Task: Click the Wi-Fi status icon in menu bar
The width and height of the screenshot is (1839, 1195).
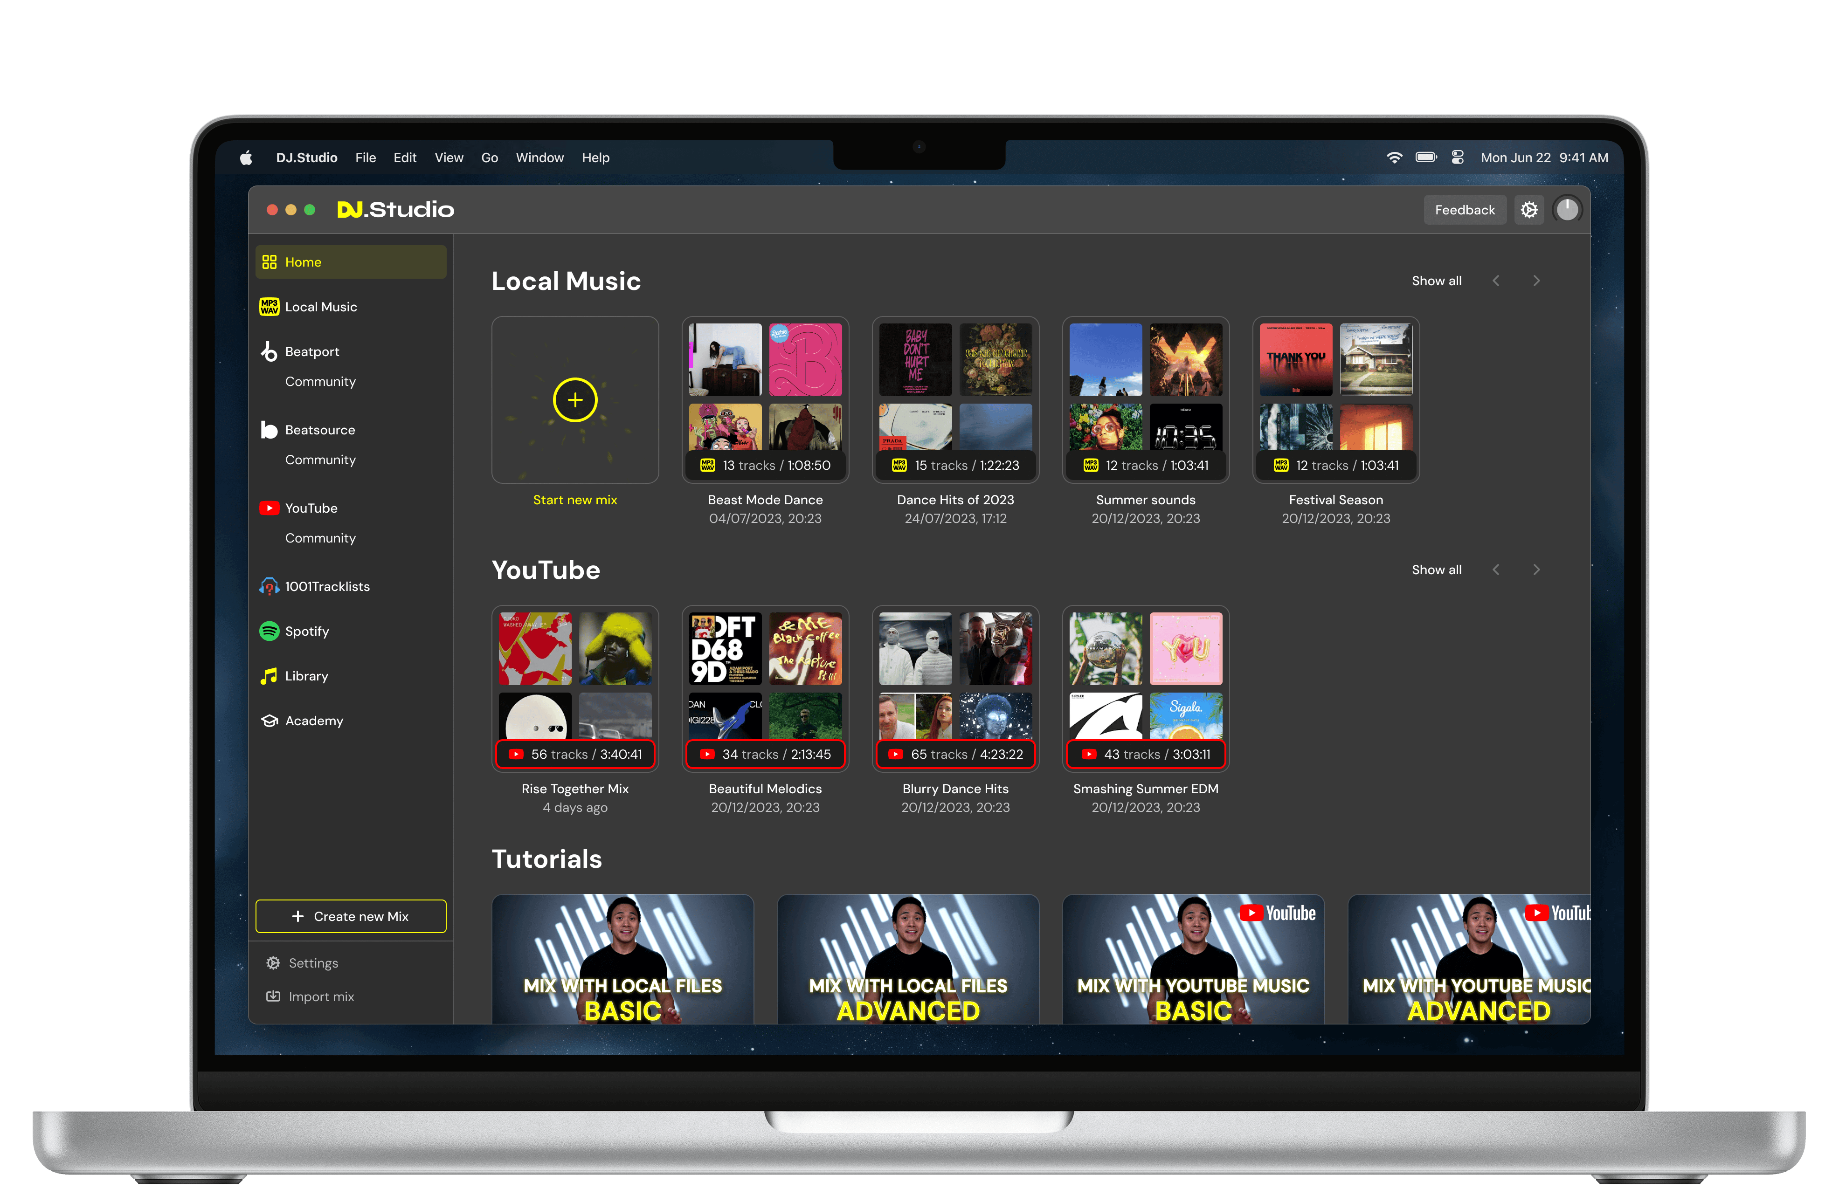Action: coord(1394,158)
